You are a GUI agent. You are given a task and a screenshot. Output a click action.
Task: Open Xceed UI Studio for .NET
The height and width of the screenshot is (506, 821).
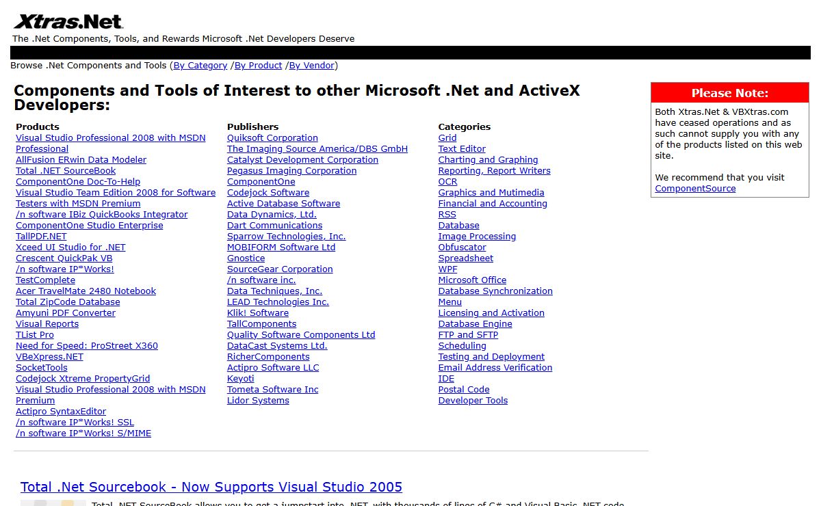pyautogui.click(x=70, y=248)
